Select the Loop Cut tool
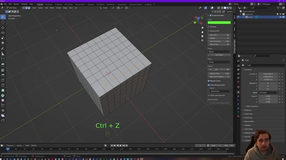 coord(3,80)
